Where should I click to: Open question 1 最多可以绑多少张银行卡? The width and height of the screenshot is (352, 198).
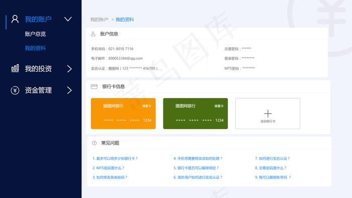[x=115, y=158]
